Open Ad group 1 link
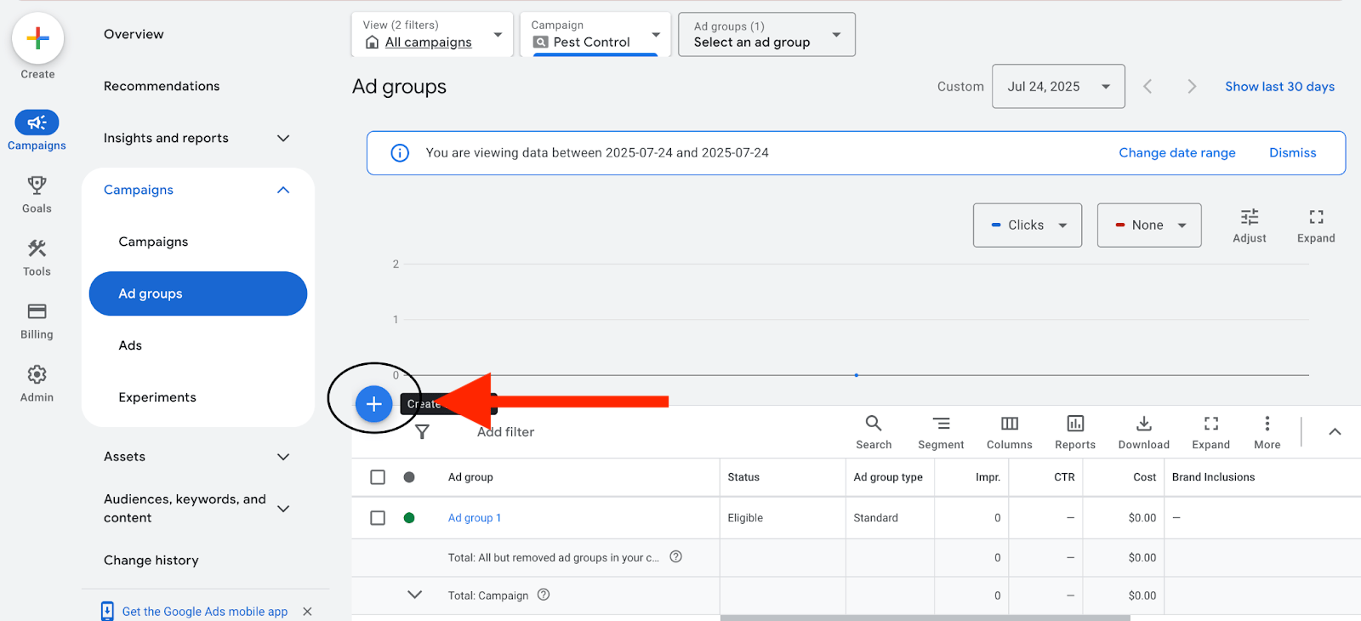 (x=475, y=518)
